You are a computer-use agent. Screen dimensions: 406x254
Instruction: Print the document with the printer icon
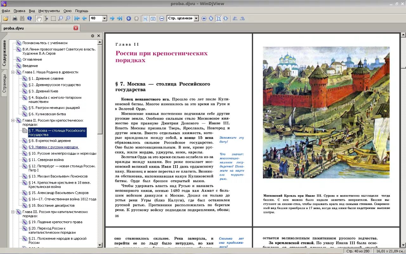[15, 18]
